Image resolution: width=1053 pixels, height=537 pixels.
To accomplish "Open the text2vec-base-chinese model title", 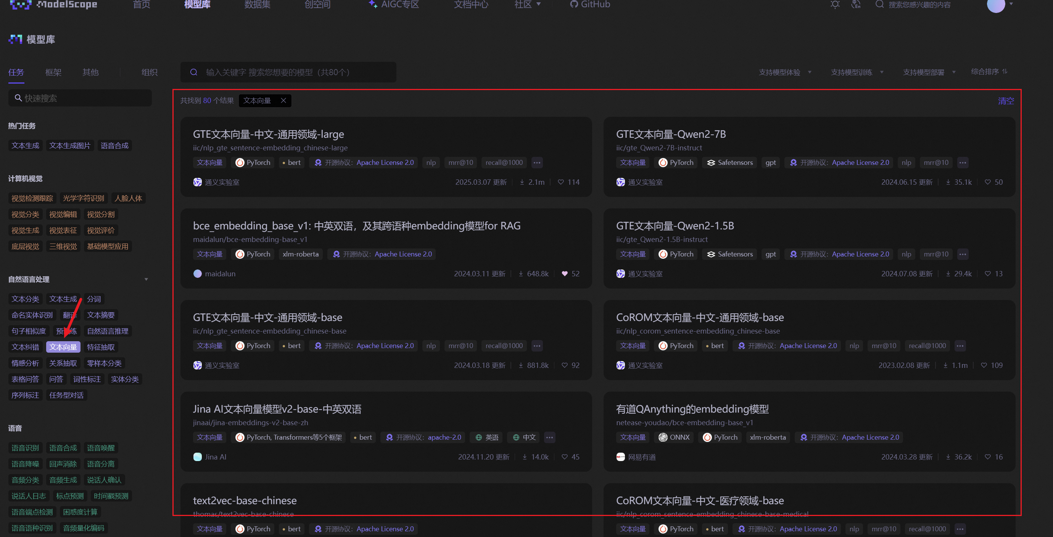I will click(245, 501).
